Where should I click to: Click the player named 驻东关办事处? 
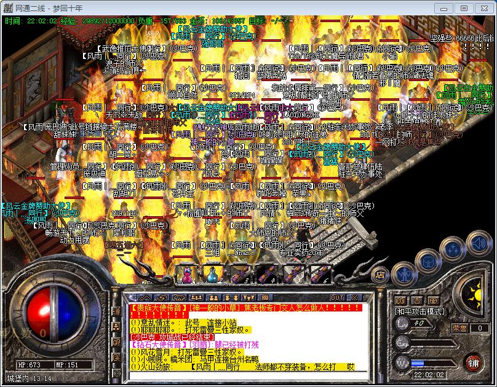coord(360,174)
